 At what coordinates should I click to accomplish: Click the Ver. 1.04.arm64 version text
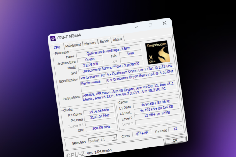tap(99, 151)
